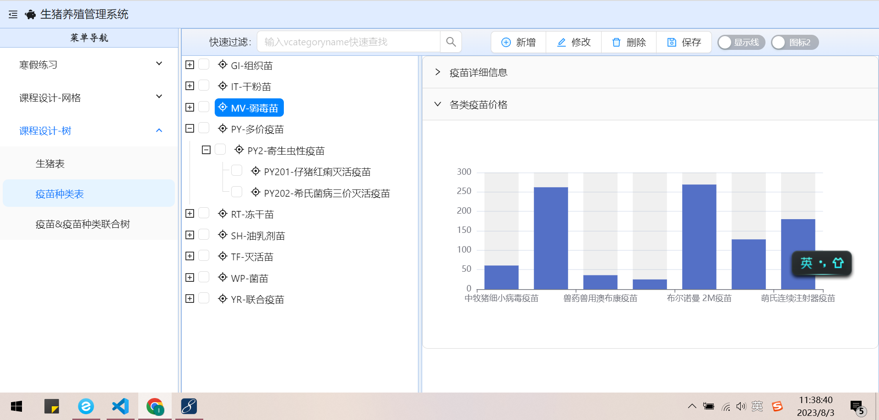Click the 新增 button
The image size is (879, 420).
pyautogui.click(x=519, y=42)
